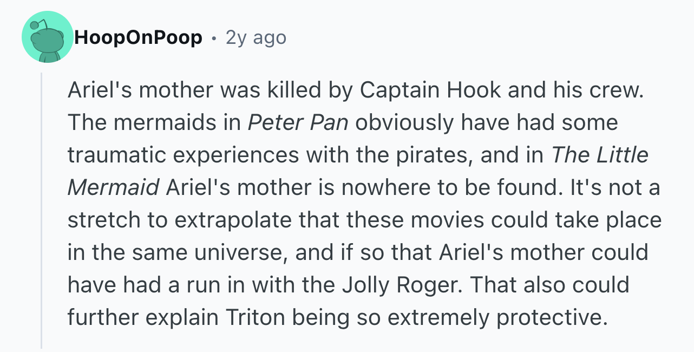Click the phrase 'traumatic experiences' in the comment

pyautogui.click(x=183, y=155)
